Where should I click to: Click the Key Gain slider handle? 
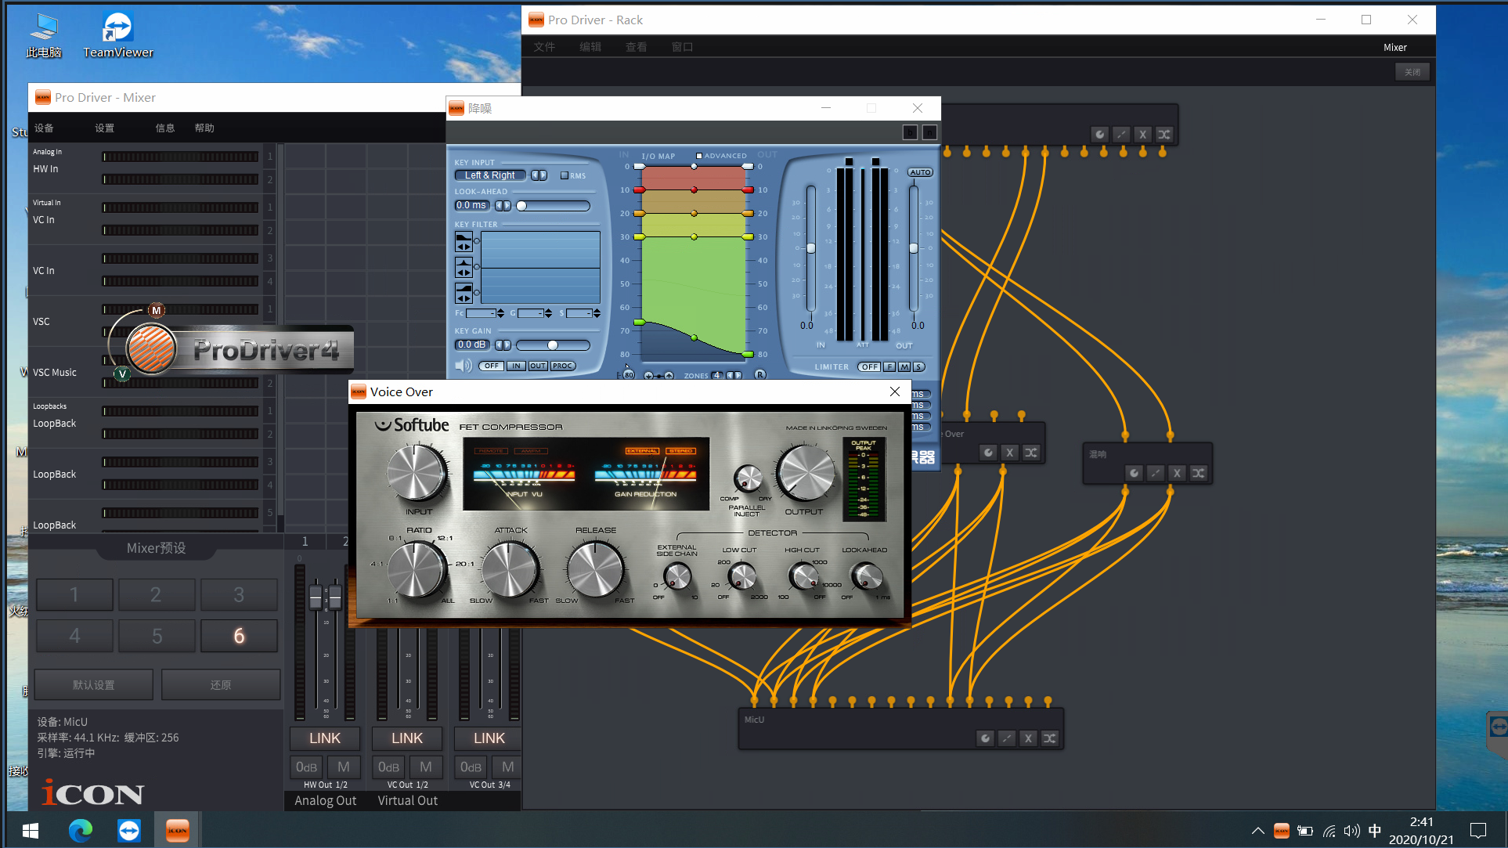[x=553, y=345]
